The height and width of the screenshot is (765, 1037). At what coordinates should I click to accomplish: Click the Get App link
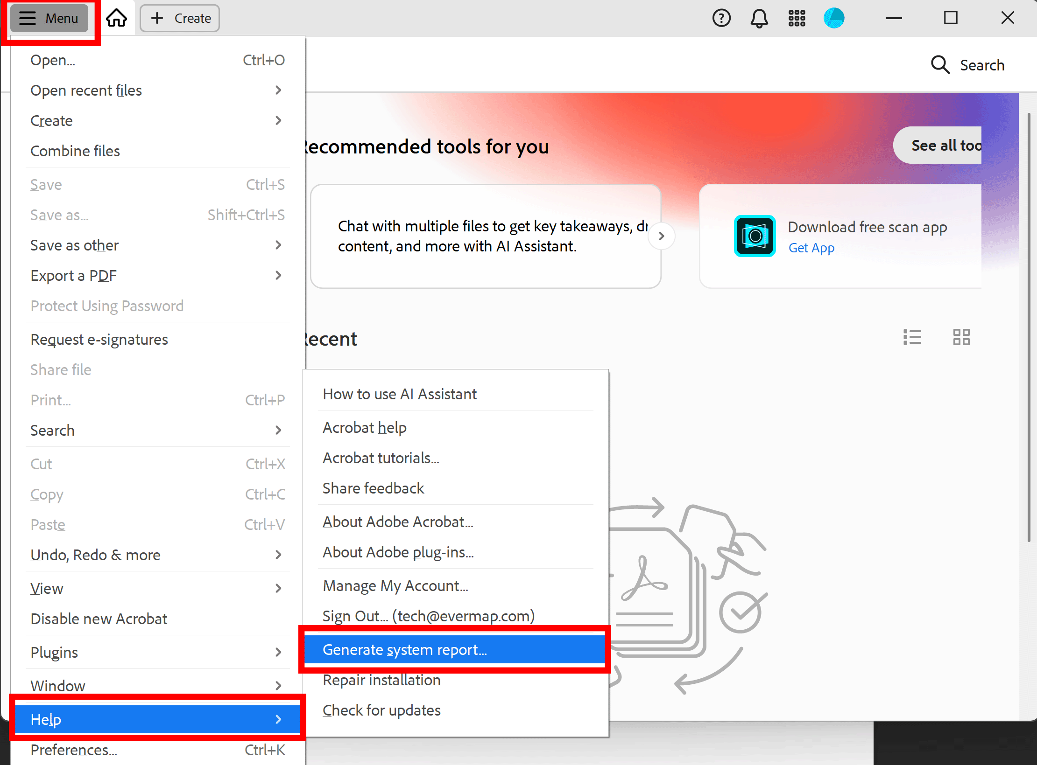point(811,248)
